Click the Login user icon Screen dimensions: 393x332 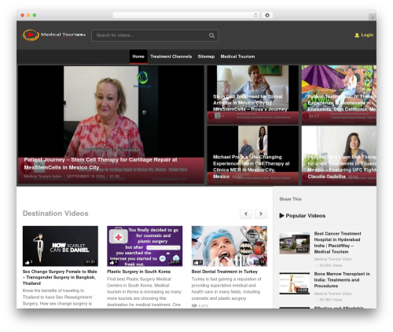click(357, 35)
